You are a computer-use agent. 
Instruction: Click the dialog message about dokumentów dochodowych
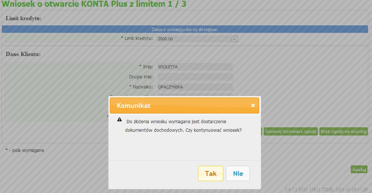click(x=183, y=126)
